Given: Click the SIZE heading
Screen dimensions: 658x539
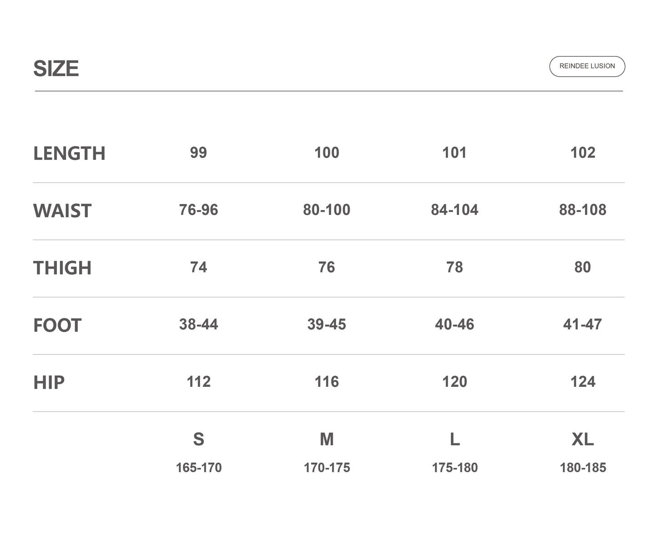Looking at the screenshot, I should pos(56,69).
